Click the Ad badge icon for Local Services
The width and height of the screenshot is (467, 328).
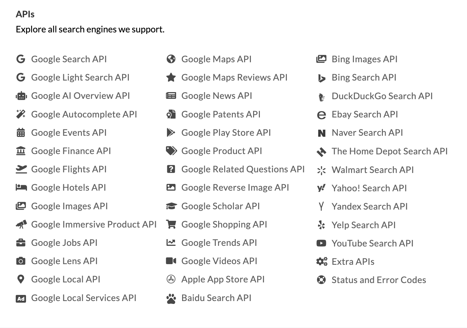(21, 299)
